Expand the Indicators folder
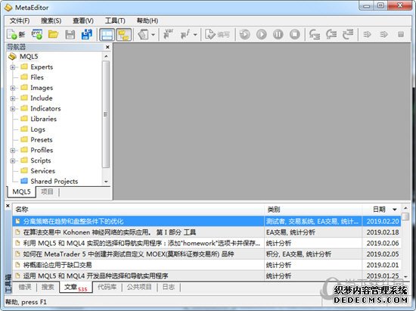 tap(12, 109)
